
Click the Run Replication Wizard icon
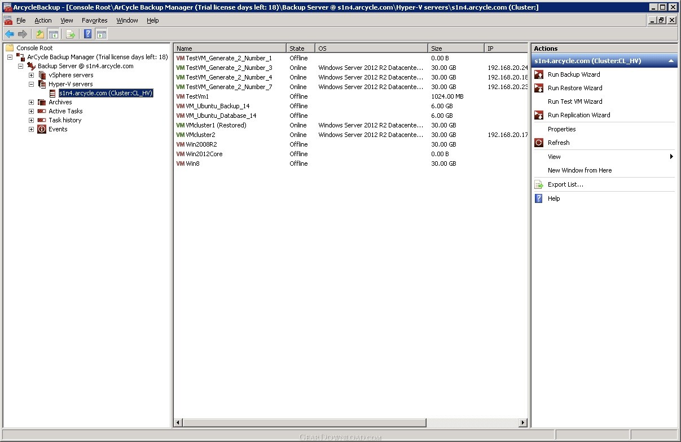tap(538, 115)
